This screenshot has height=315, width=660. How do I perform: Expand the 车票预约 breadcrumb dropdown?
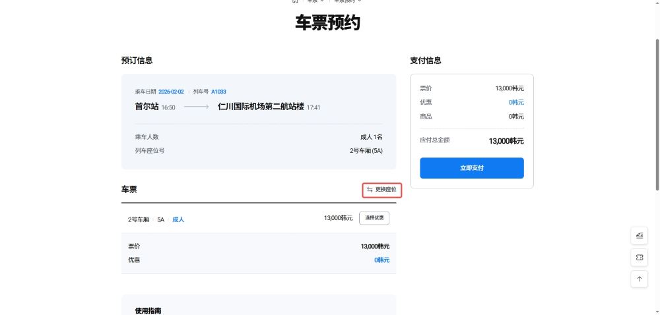click(348, 1)
